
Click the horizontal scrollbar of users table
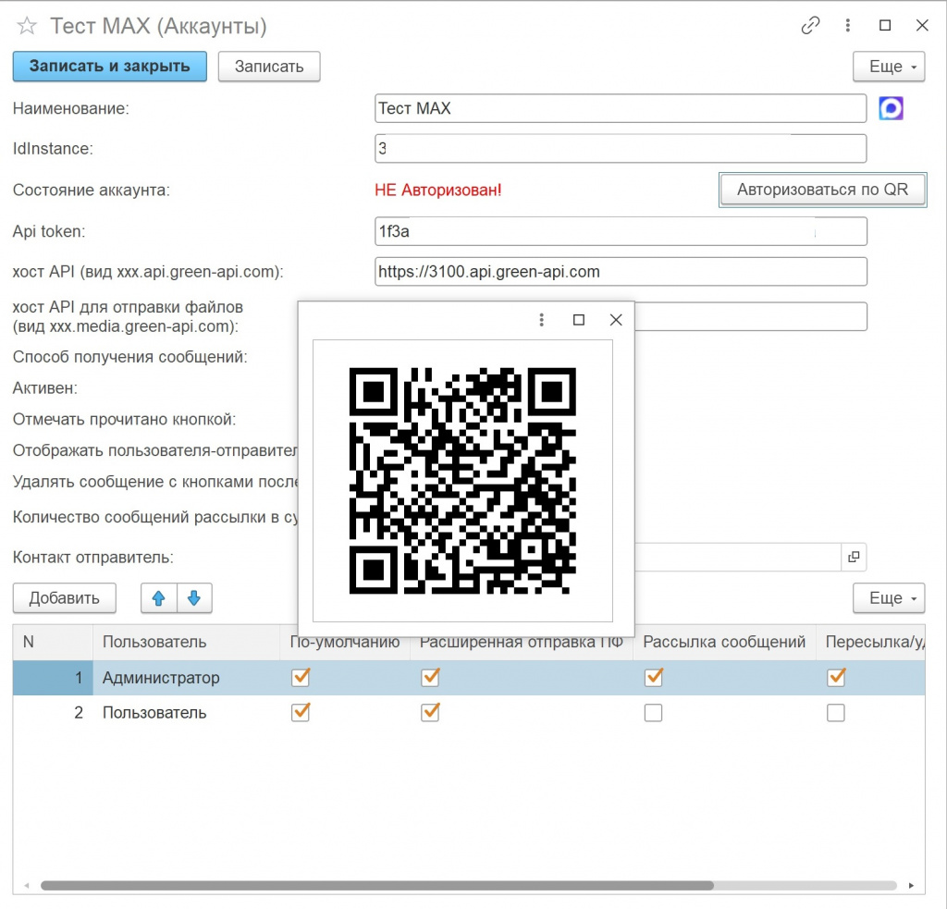377,886
